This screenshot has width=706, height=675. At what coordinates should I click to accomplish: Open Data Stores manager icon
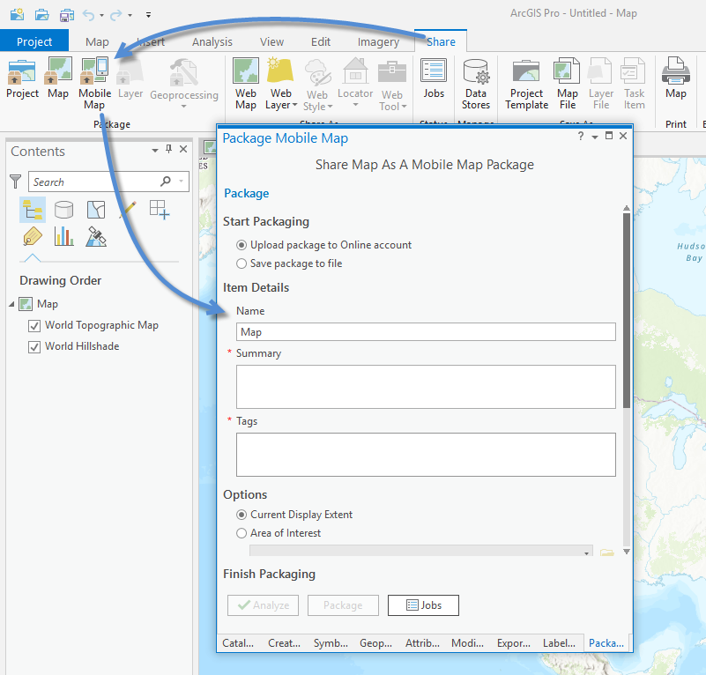pos(476,71)
